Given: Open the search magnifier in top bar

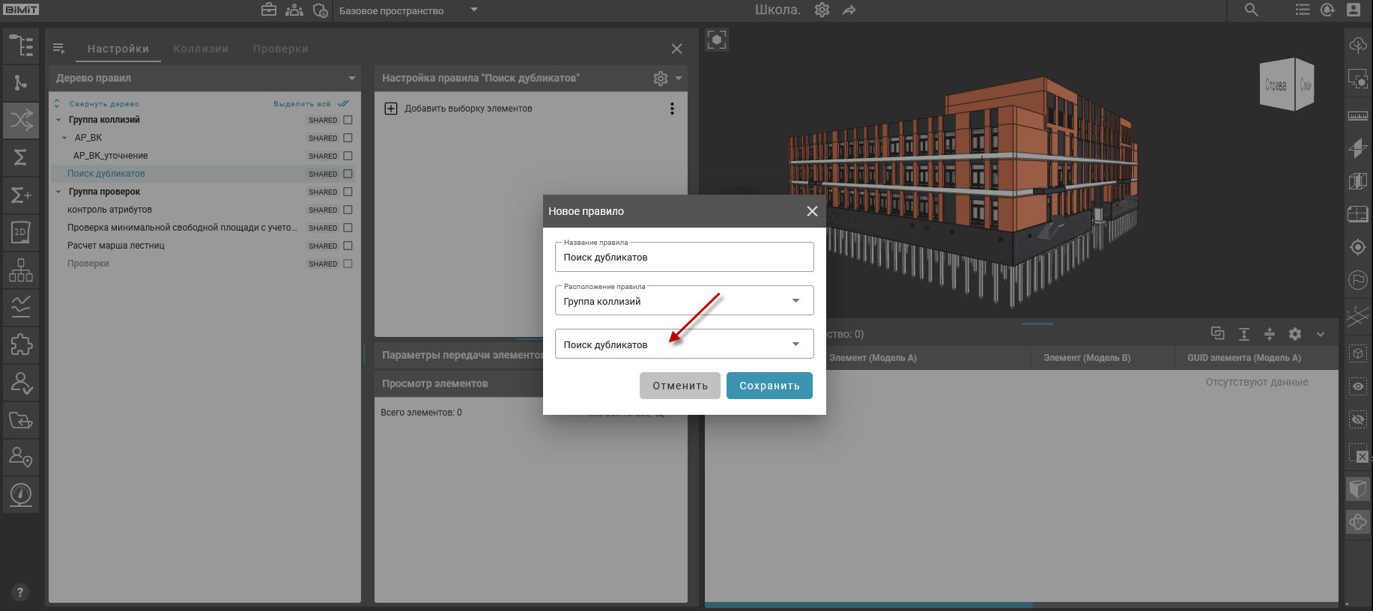Looking at the screenshot, I should (x=1251, y=10).
